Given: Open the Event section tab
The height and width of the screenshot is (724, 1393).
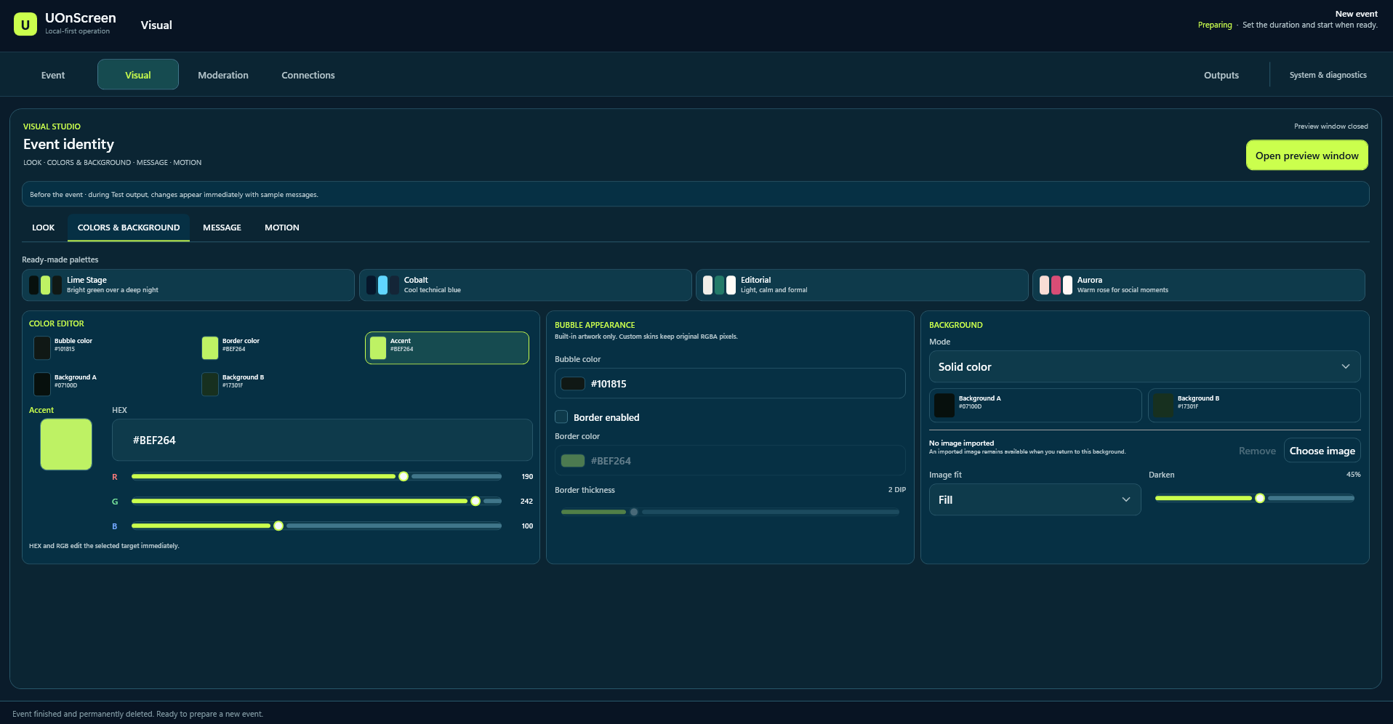Looking at the screenshot, I should (53, 75).
